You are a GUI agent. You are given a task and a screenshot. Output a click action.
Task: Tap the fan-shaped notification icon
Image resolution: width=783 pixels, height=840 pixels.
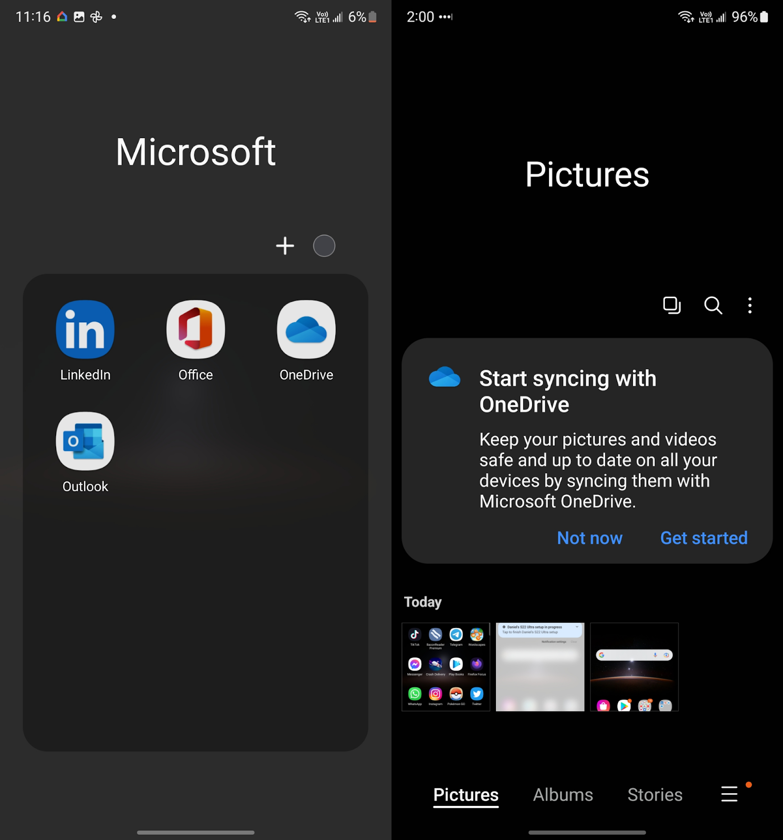point(96,17)
